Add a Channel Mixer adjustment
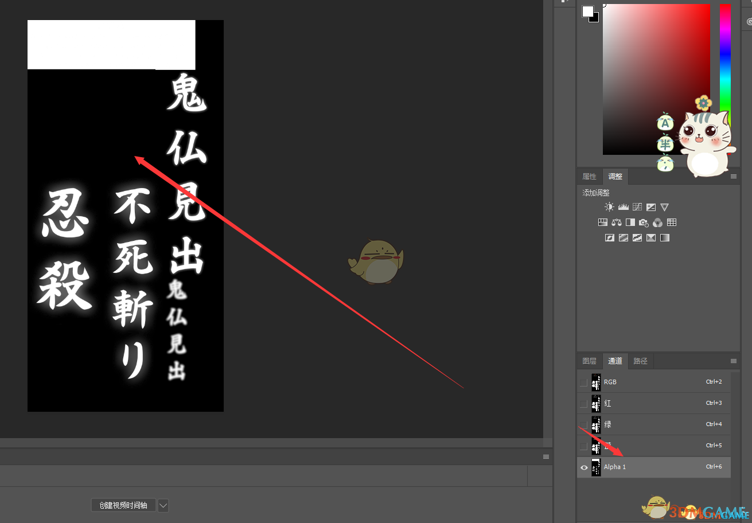The height and width of the screenshot is (523, 752). (x=658, y=223)
